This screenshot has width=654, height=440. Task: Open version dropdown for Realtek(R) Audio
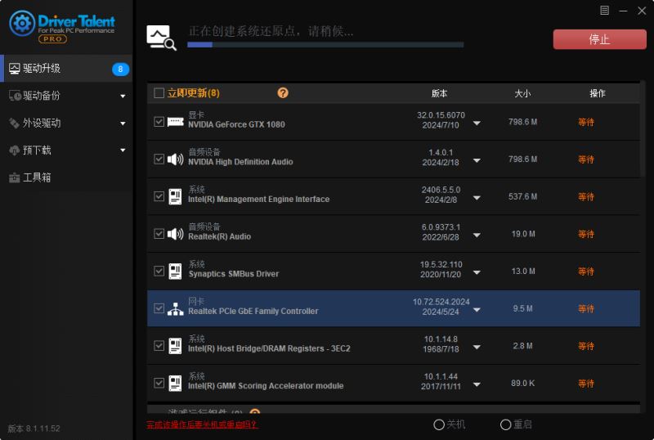(477, 236)
